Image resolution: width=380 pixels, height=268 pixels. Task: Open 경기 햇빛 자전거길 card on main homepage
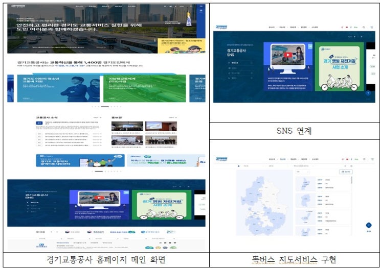pyautogui.click(x=162, y=205)
